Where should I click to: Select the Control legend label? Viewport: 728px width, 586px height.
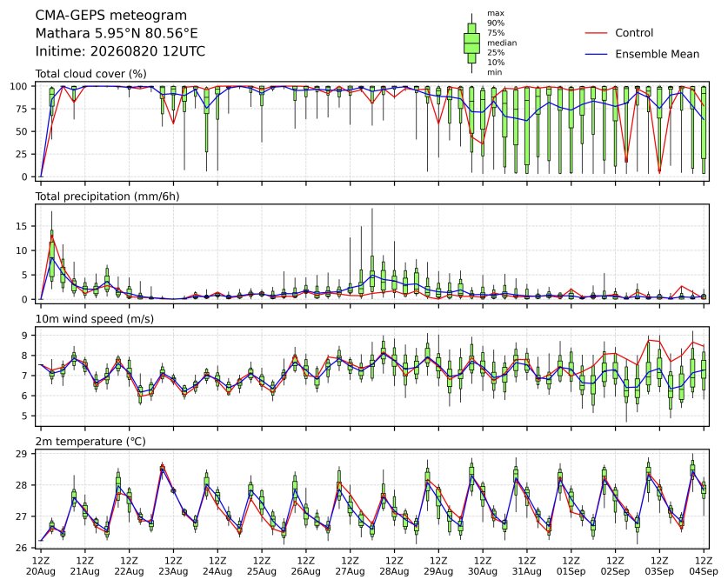click(x=634, y=33)
